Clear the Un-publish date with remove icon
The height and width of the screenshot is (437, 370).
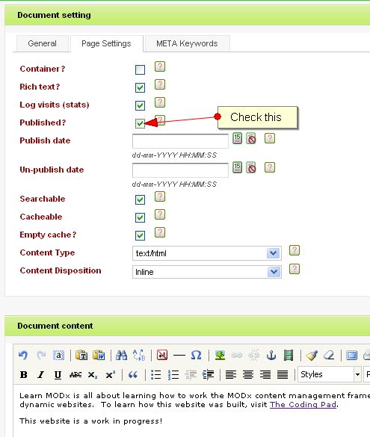[251, 167]
